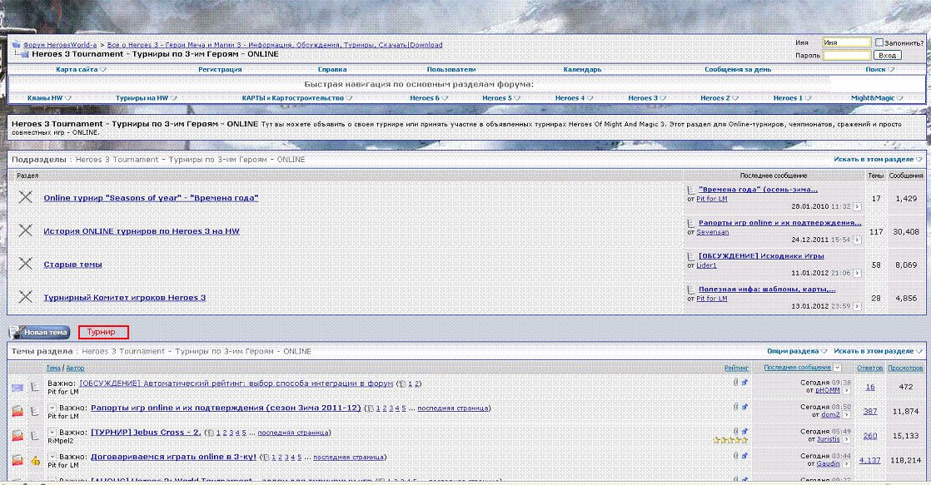Image resolution: width=931 pixels, height=485 pixels.
Task: Expand Heroes 3 navigation dropdown
Action: pos(647,98)
